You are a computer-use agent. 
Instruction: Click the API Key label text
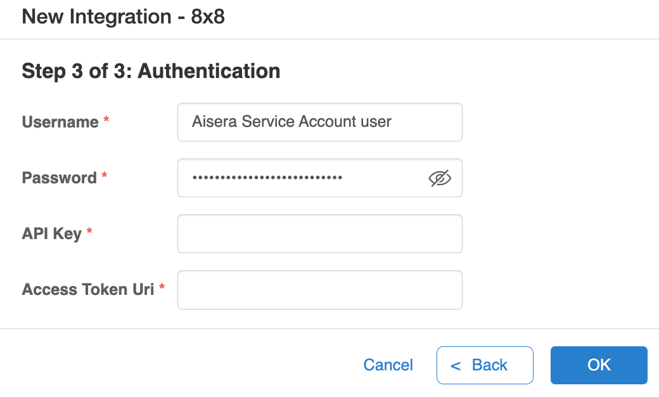tap(52, 234)
